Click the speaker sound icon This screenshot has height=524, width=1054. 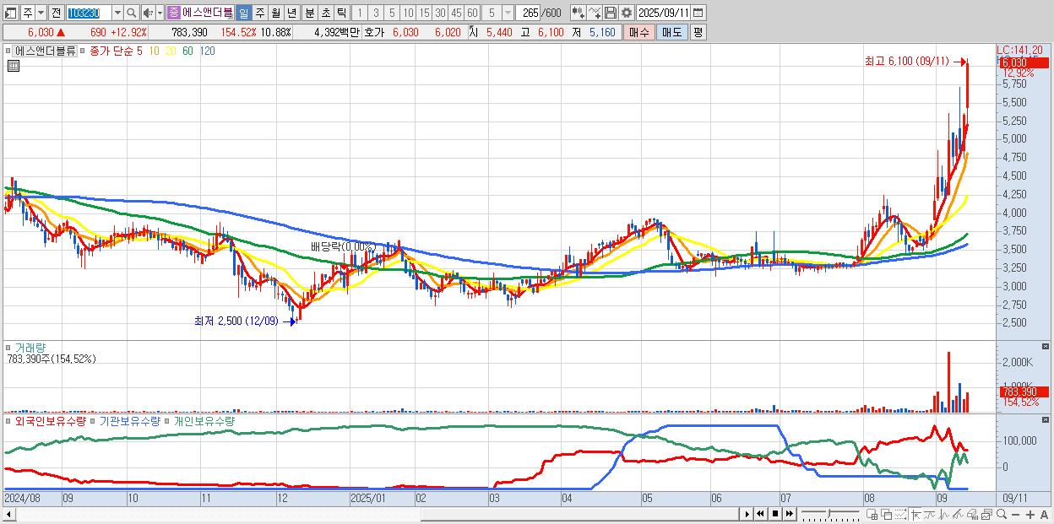tap(148, 13)
